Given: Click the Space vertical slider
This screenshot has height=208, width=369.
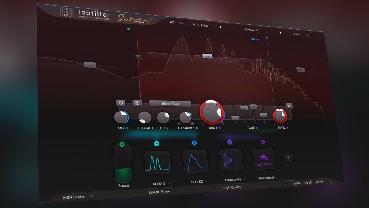Looking at the screenshot, I should point(123,163).
